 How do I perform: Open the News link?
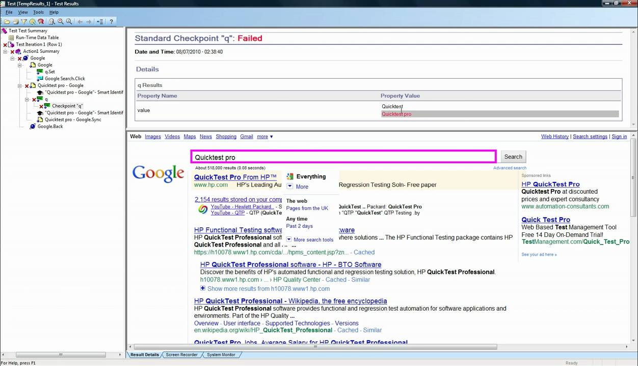click(206, 136)
